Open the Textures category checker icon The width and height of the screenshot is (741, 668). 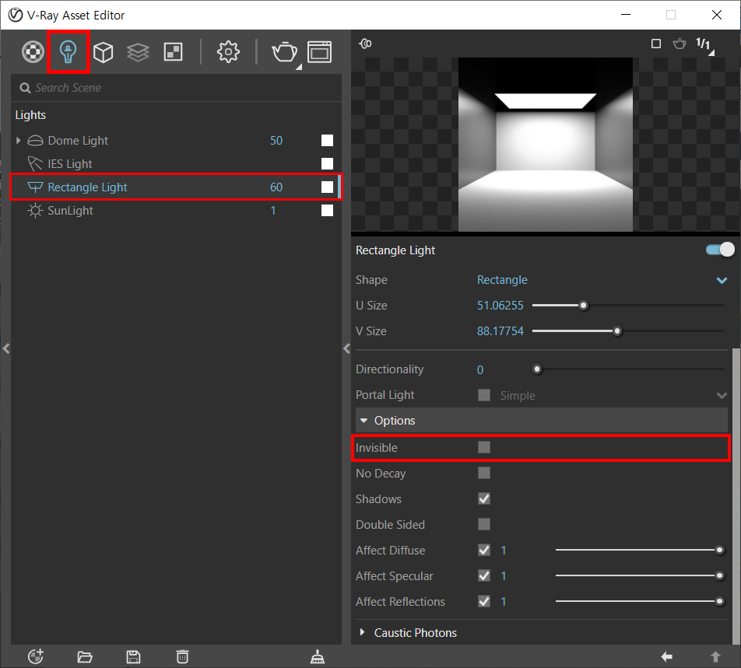tap(173, 52)
